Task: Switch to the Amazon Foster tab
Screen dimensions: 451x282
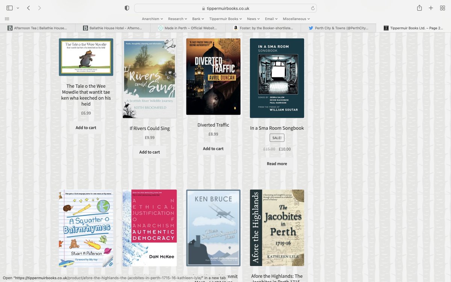Action: click(x=263, y=28)
